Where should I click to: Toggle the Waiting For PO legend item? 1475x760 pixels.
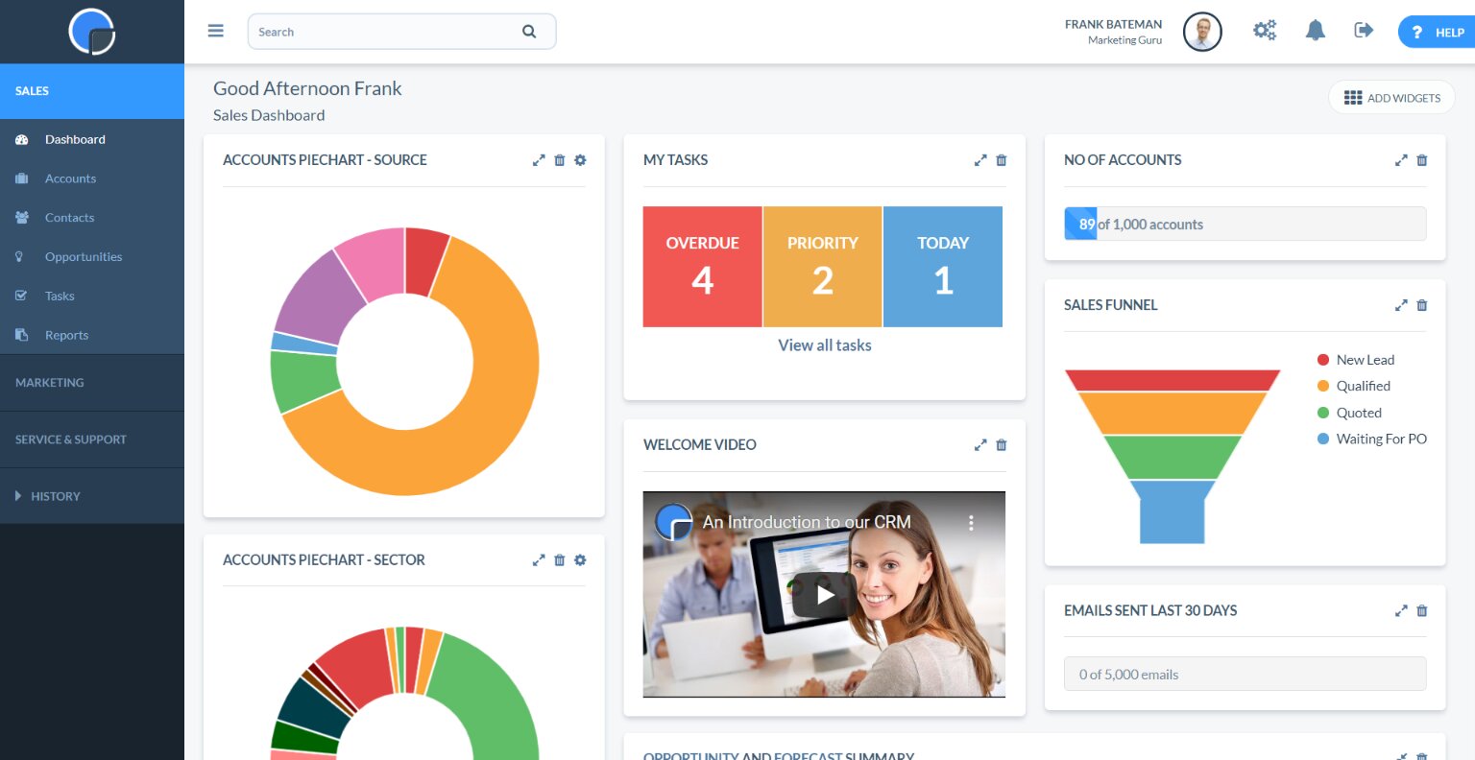(x=1381, y=439)
